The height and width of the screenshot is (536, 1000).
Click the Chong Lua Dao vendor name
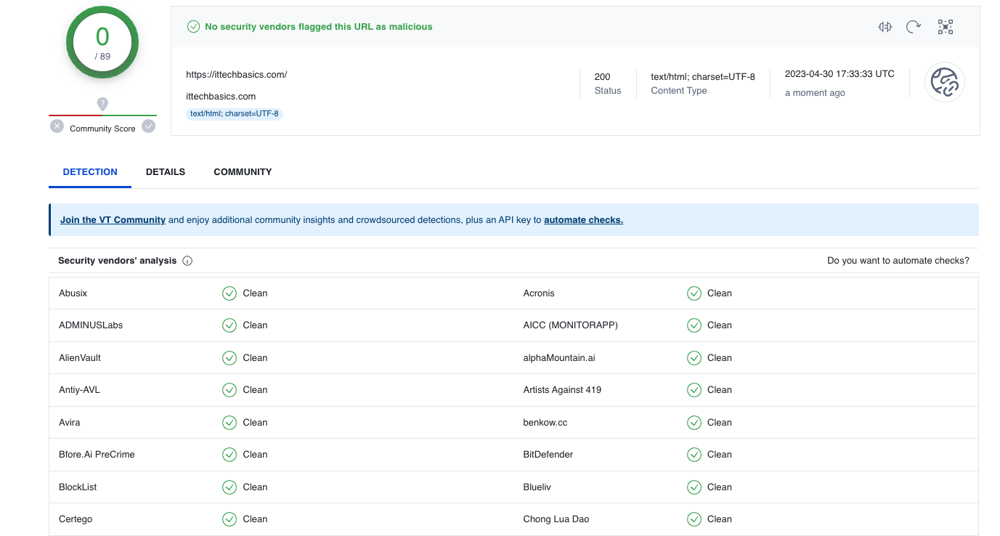[556, 519]
